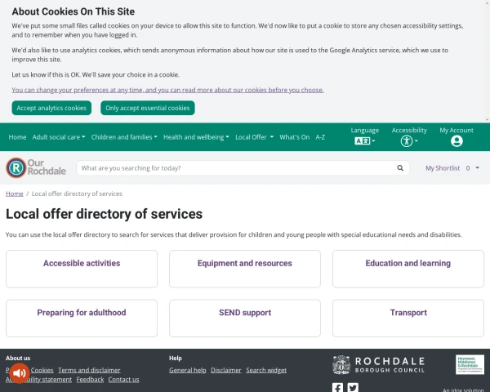Image resolution: width=490 pixels, height=392 pixels.
Task: Choose Only accept essential cookies
Action: point(148,108)
